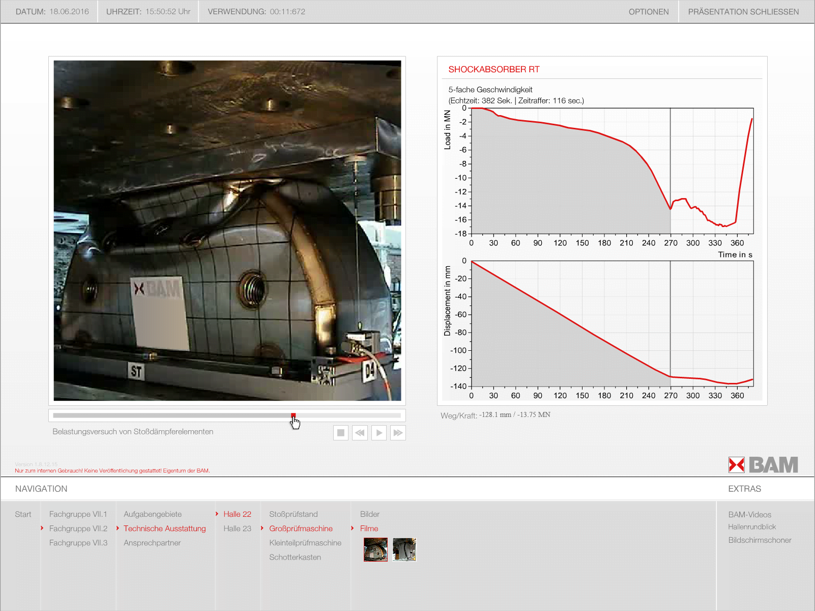Image resolution: width=815 pixels, height=611 pixels.
Task: Go to Start in navigation
Action: point(23,514)
